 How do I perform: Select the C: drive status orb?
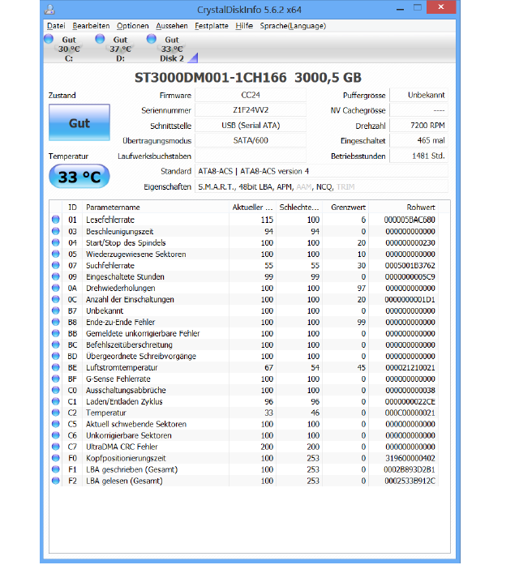[x=49, y=39]
